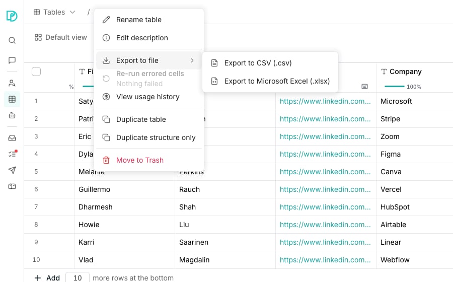Select the Howie first name cell
Image resolution: width=453 pixels, height=282 pixels.
[x=124, y=225]
